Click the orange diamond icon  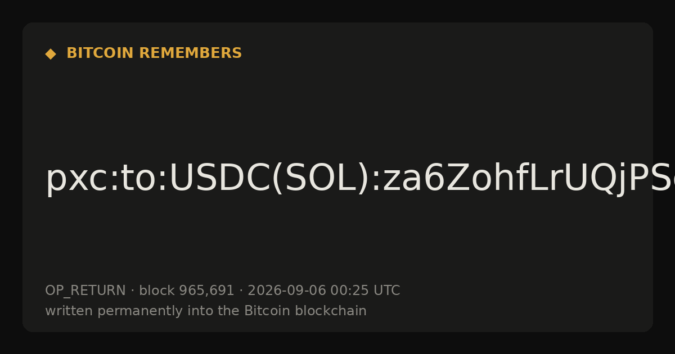click(x=51, y=54)
